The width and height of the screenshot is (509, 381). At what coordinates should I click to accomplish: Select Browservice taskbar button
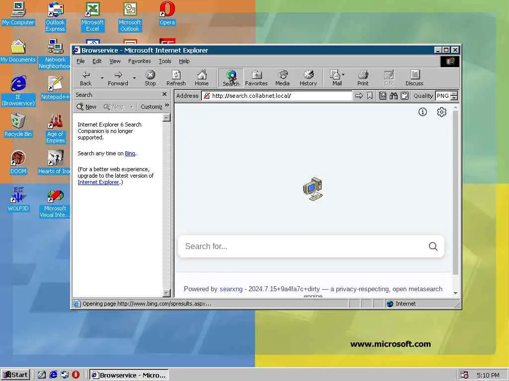(129, 375)
